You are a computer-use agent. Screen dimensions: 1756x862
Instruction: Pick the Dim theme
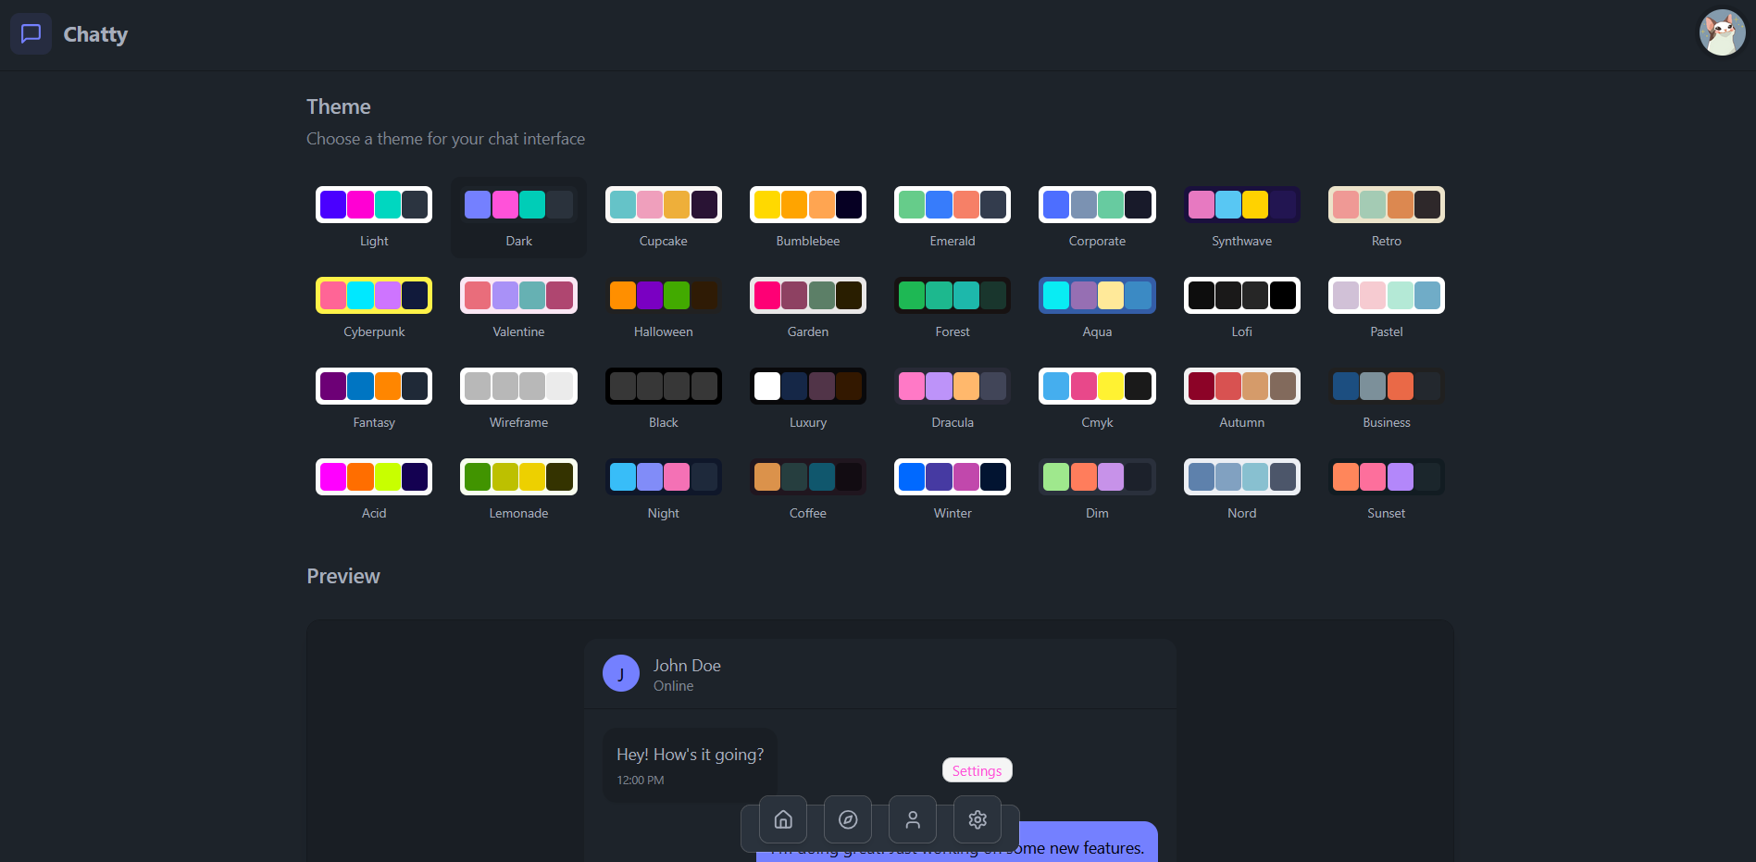(1097, 490)
